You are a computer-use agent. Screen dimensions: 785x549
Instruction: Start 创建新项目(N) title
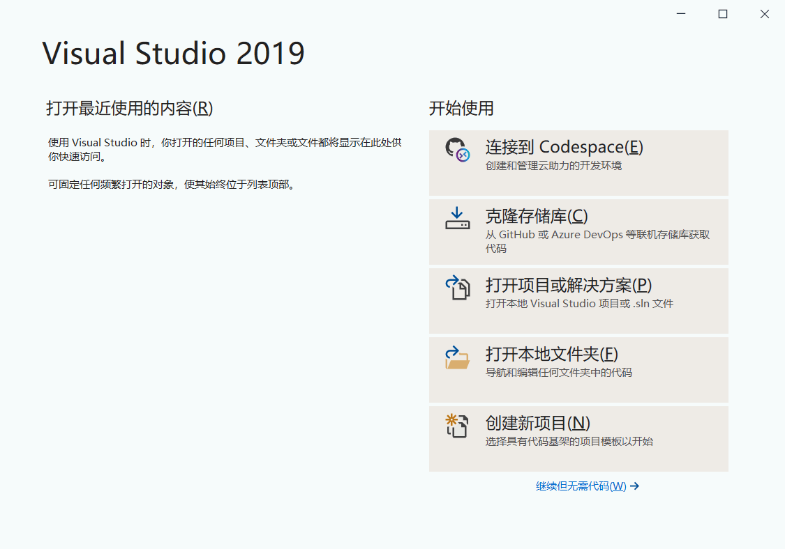(x=538, y=423)
